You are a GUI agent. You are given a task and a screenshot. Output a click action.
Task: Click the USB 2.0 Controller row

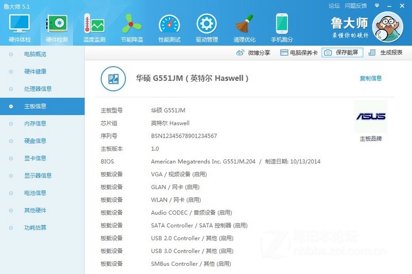tap(192, 239)
